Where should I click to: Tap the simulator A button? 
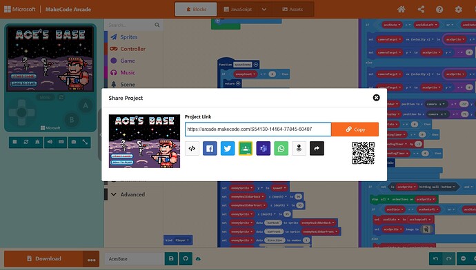(x=86, y=105)
